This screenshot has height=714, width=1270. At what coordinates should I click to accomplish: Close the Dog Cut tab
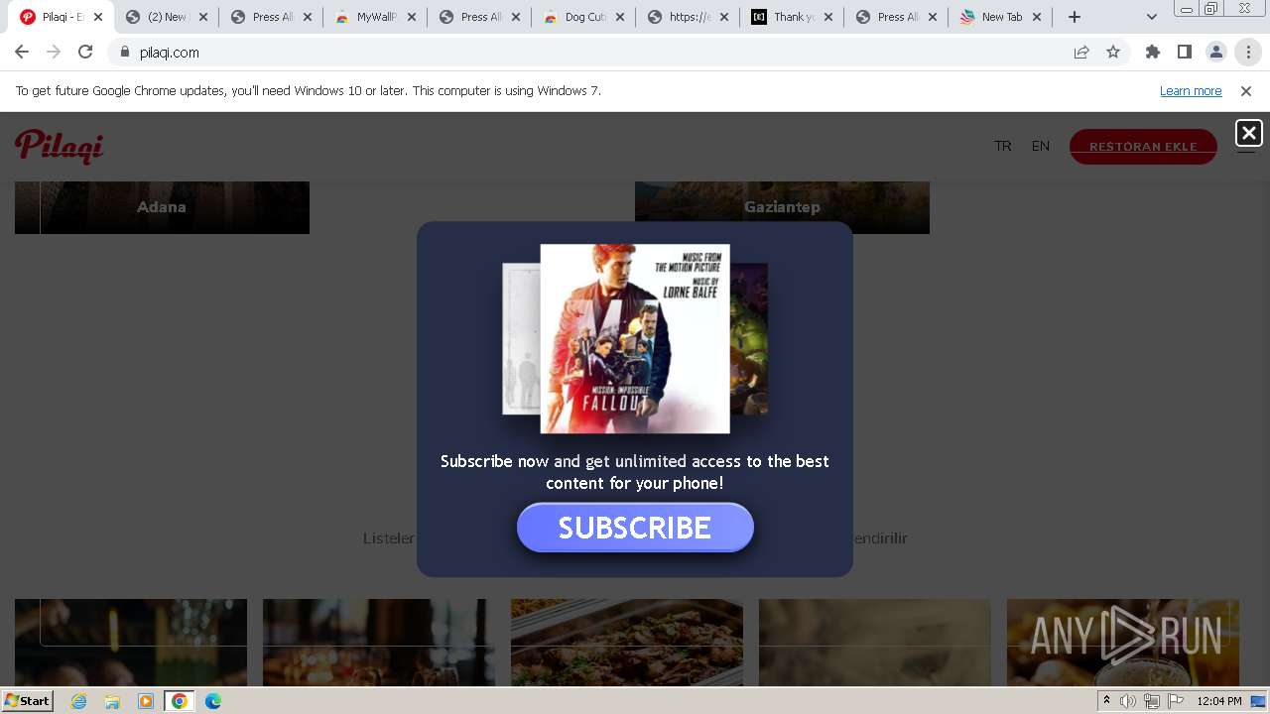coord(620,17)
